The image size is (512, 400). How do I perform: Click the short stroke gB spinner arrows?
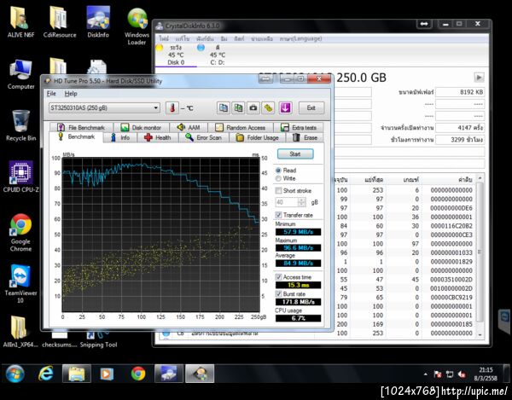(x=302, y=202)
